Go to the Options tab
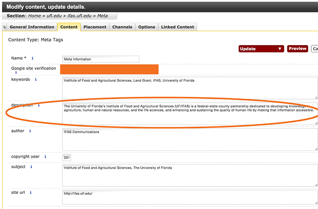The width and height of the screenshot is (318, 209). pos(147,27)
